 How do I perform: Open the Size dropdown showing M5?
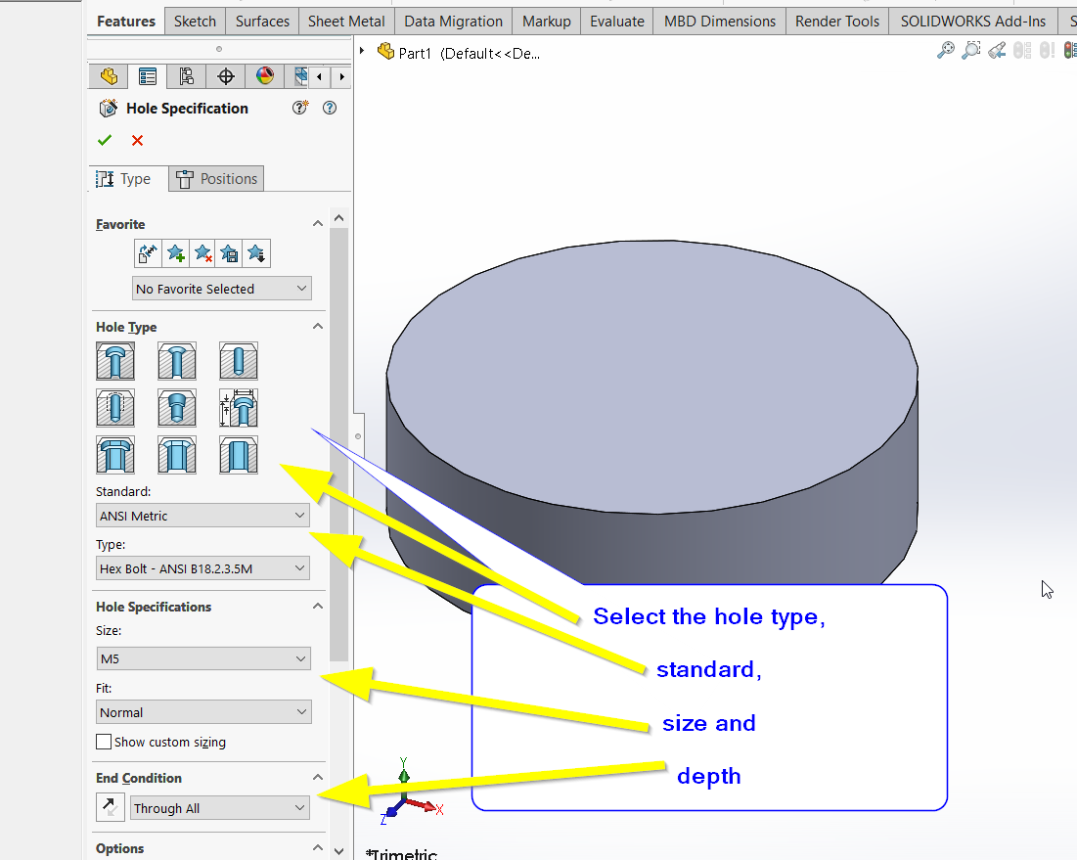coord(202,659)
